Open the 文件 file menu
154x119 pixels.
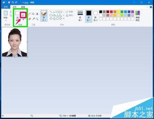click(6, 7)
